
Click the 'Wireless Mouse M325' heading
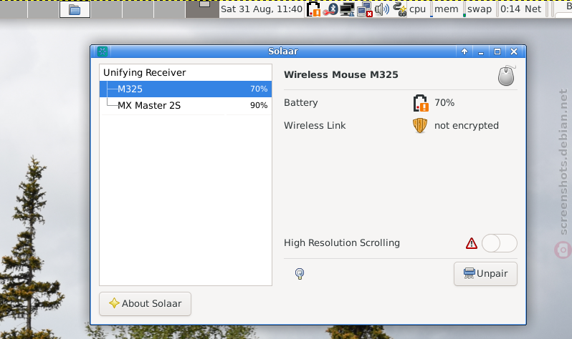(x=341, y=74)
